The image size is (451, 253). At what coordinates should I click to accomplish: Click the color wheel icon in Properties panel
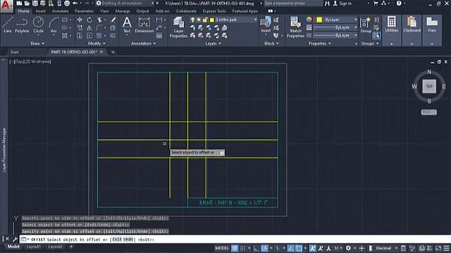click(x=309, y=20)
